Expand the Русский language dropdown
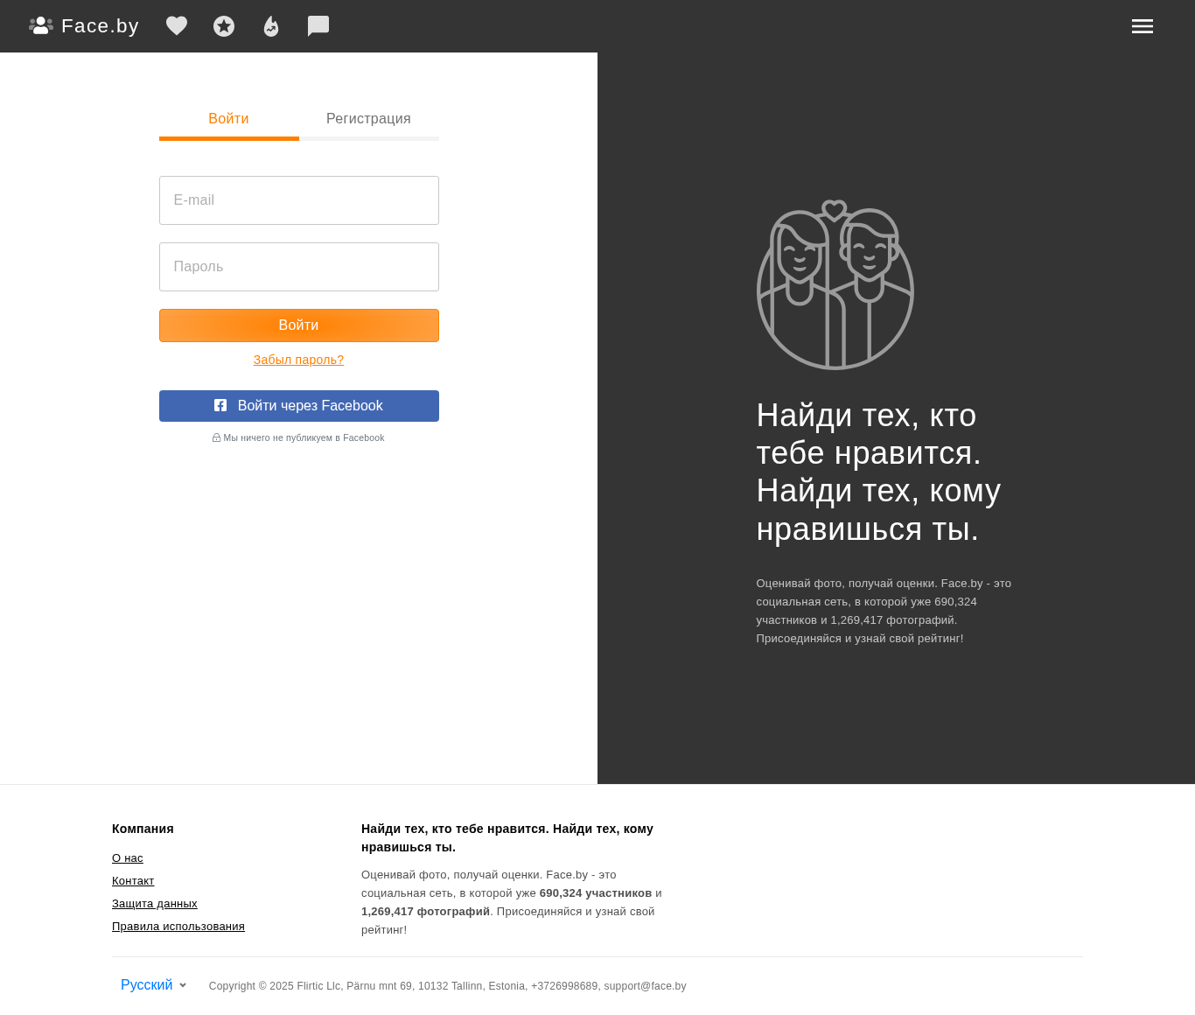The image size is (1195, 1015). 154,985
